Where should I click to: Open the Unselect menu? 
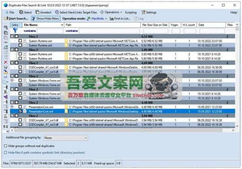[x=43, y=12]
